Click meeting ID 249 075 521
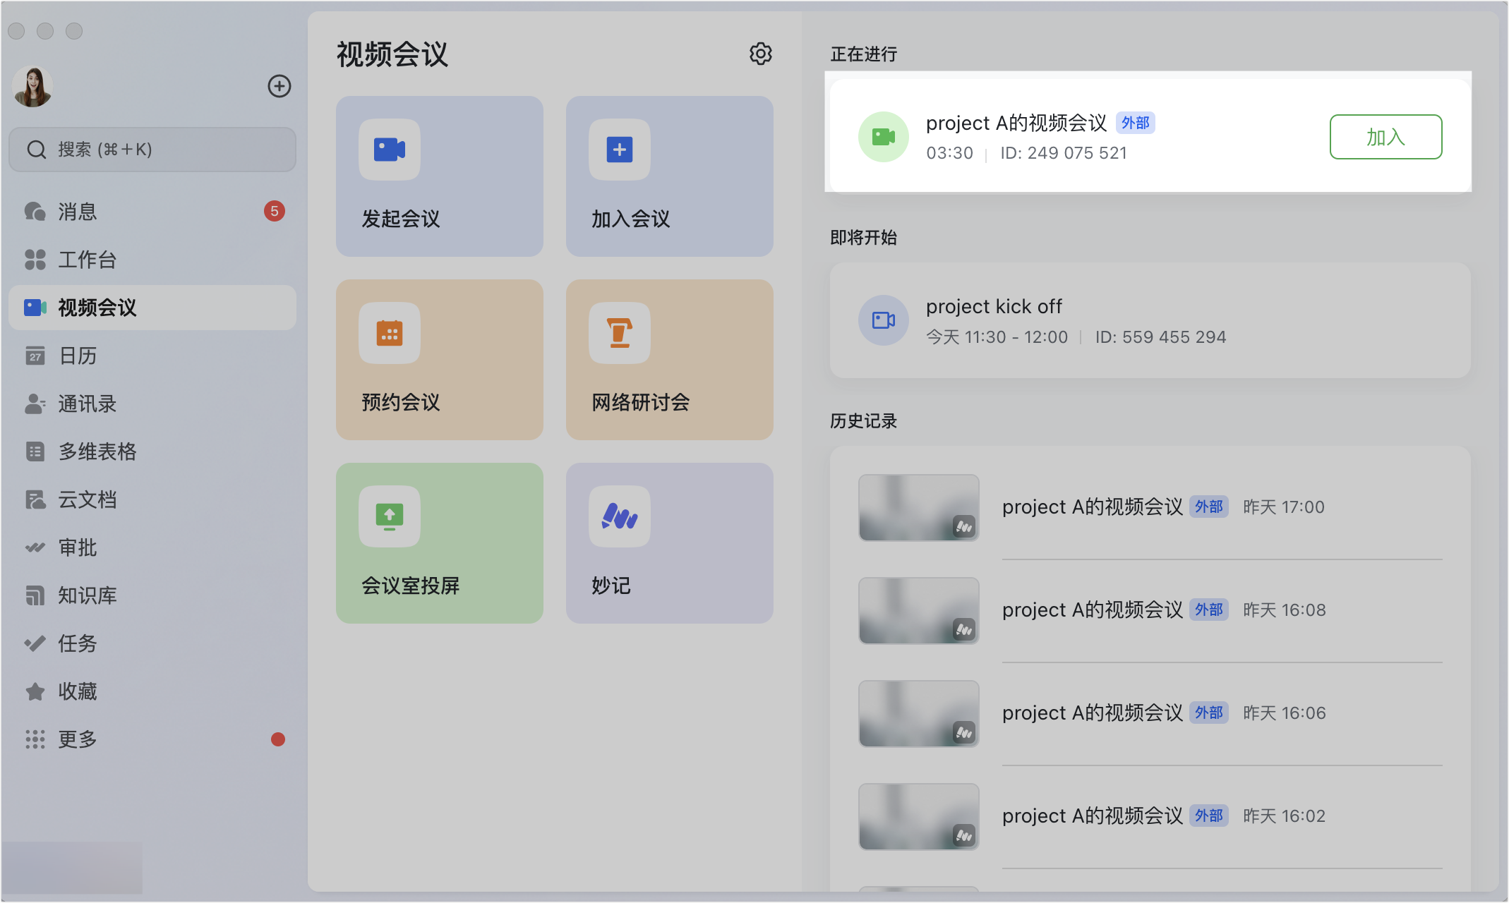This screenshot has height=903, width=1509. [1064, 153]
